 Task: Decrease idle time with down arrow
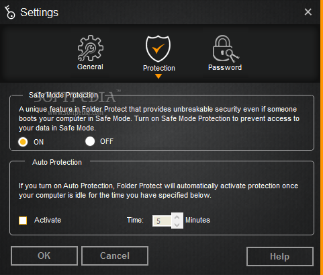coord(177,225)
